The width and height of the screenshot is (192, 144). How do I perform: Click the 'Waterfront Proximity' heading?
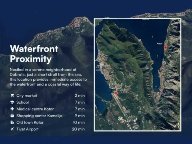point(34,54)
